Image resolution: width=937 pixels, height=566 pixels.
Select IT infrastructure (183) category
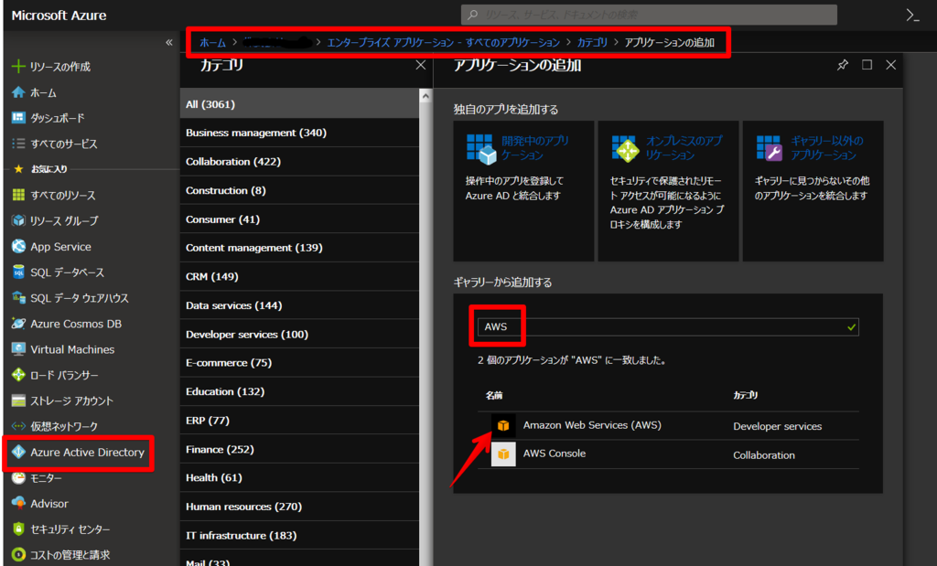tap(299, 535)
